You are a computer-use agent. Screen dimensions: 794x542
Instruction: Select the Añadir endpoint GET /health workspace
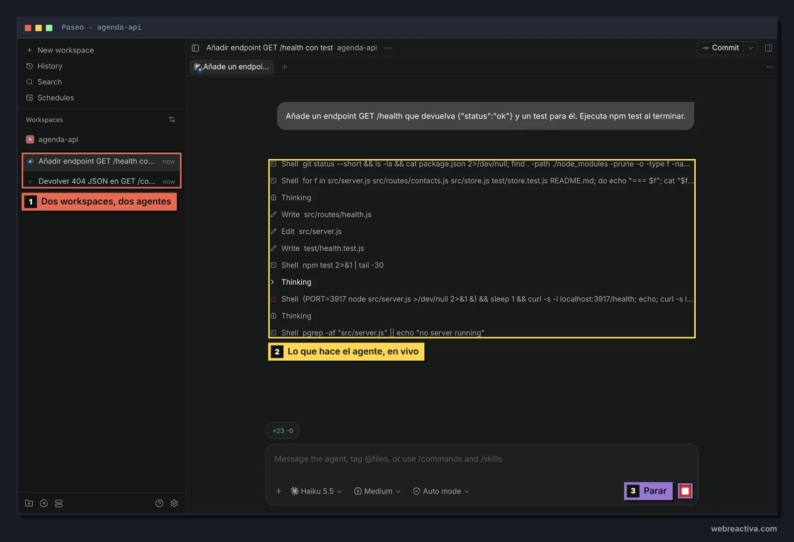click(x=102, y=161)
